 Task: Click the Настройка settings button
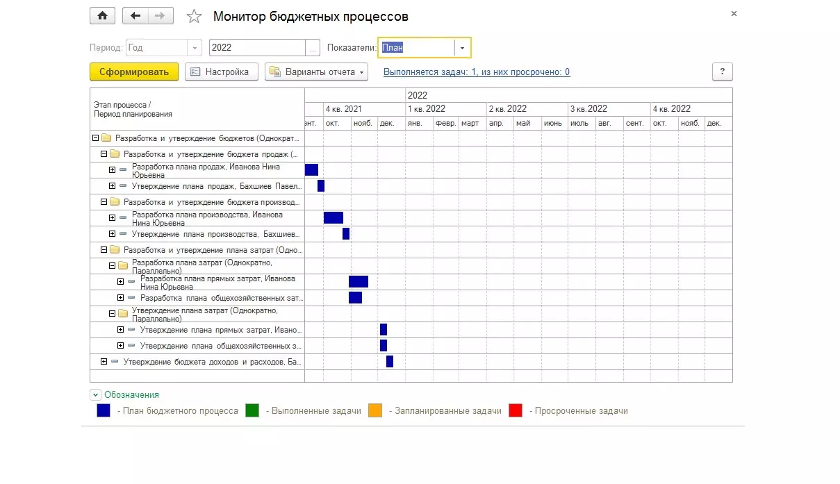pos(221,72)
